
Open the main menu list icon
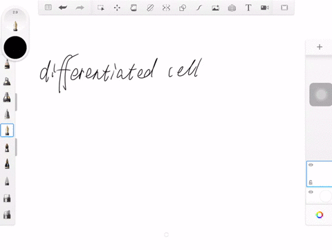(48, 8)
